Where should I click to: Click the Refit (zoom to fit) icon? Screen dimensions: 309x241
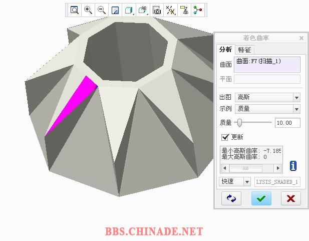75,10
